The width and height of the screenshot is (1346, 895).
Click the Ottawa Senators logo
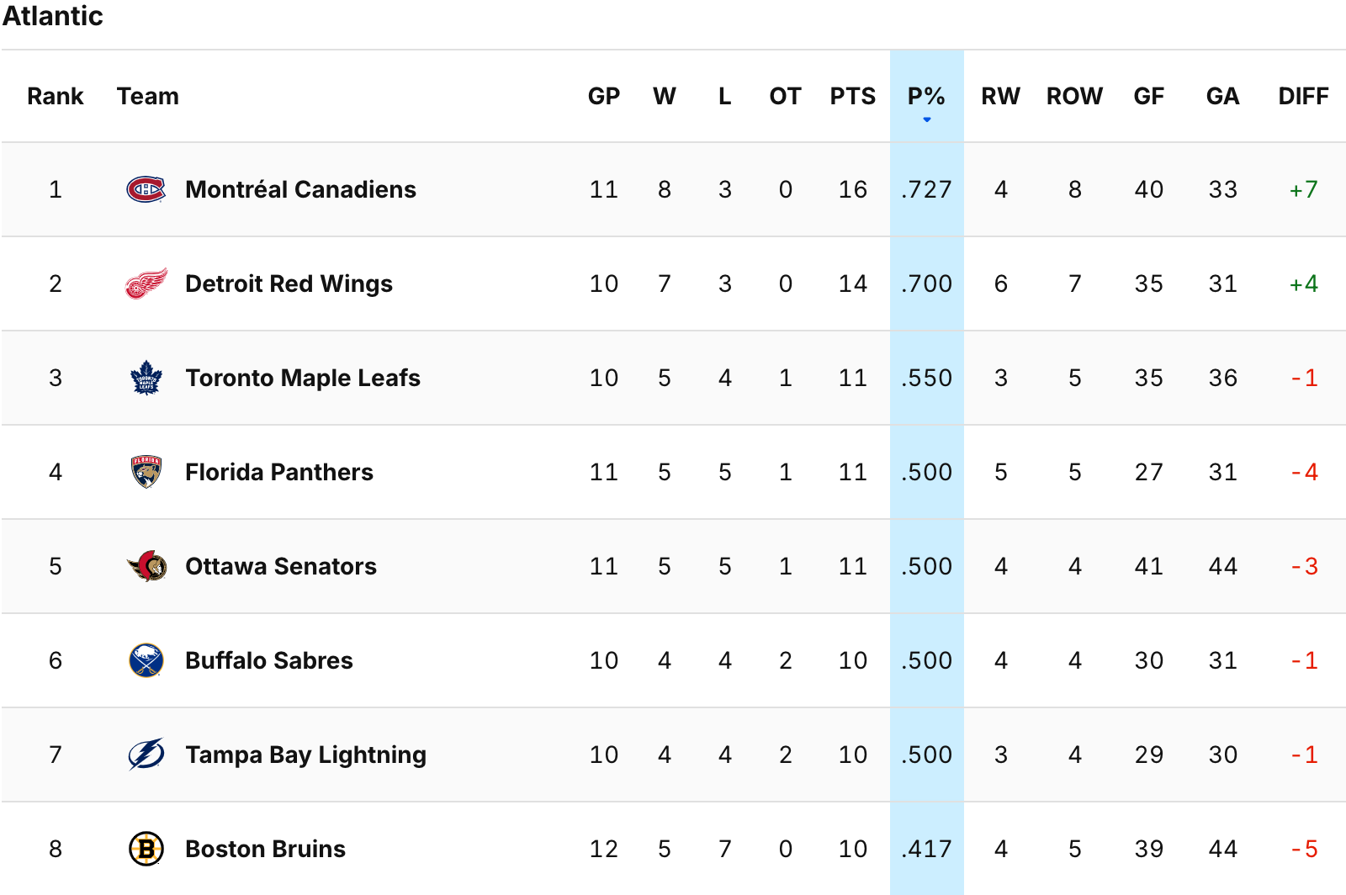point(146,567)
